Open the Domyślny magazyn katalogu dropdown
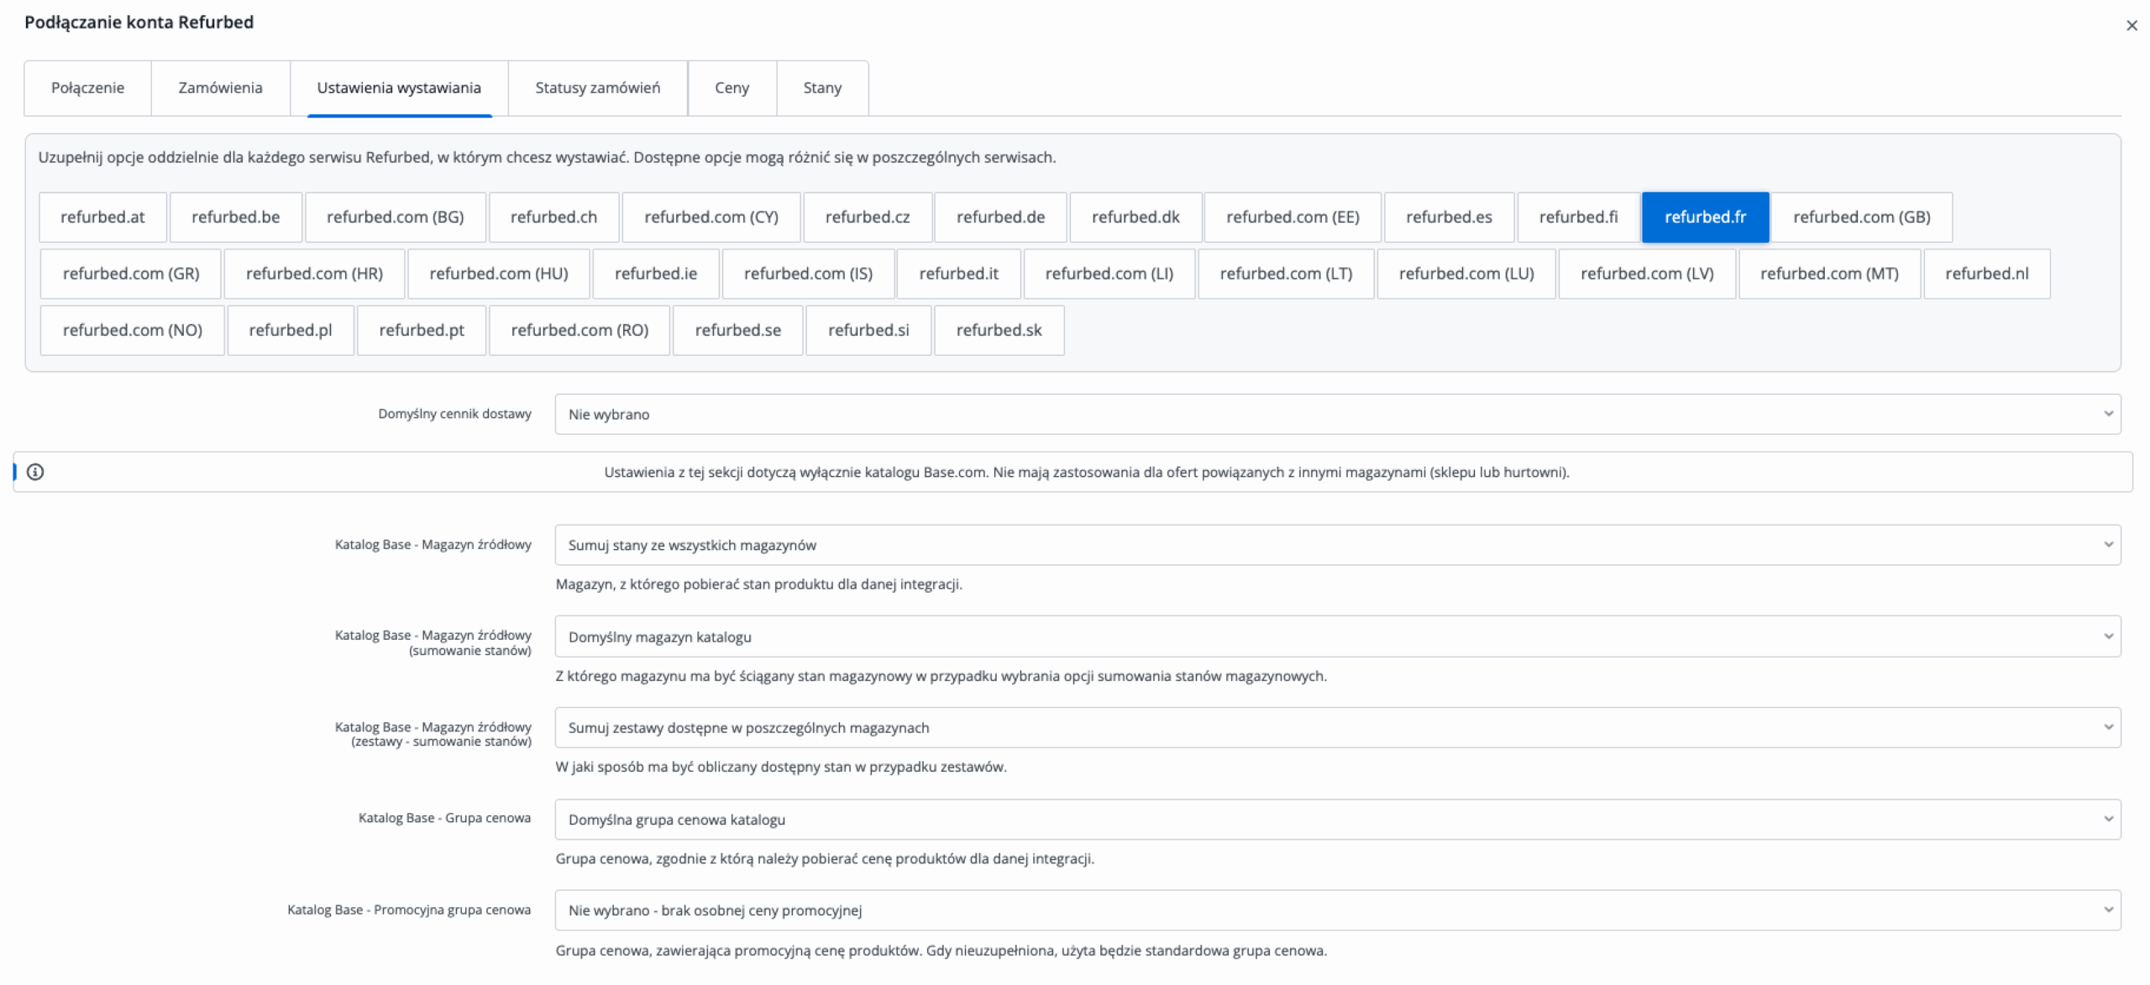Viewport: 2150px width, 985px height. pyautogui.click(x=1337, y=637)
